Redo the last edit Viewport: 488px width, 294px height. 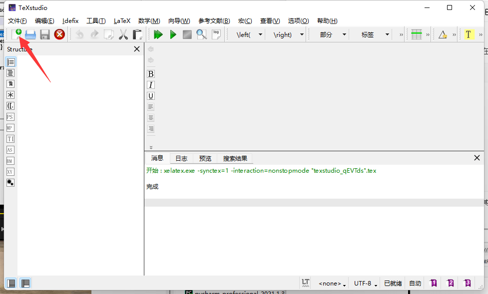click(94, 34)
